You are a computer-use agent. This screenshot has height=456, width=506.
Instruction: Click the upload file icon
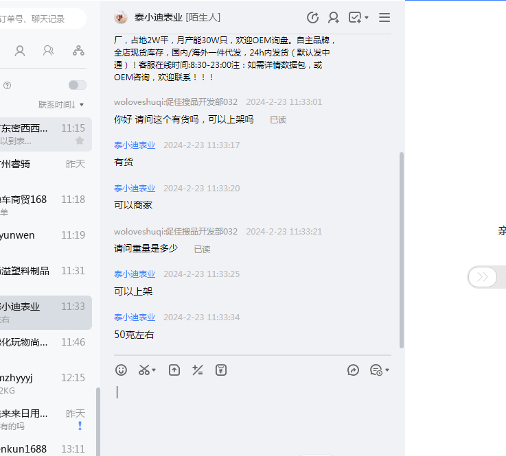174,370
